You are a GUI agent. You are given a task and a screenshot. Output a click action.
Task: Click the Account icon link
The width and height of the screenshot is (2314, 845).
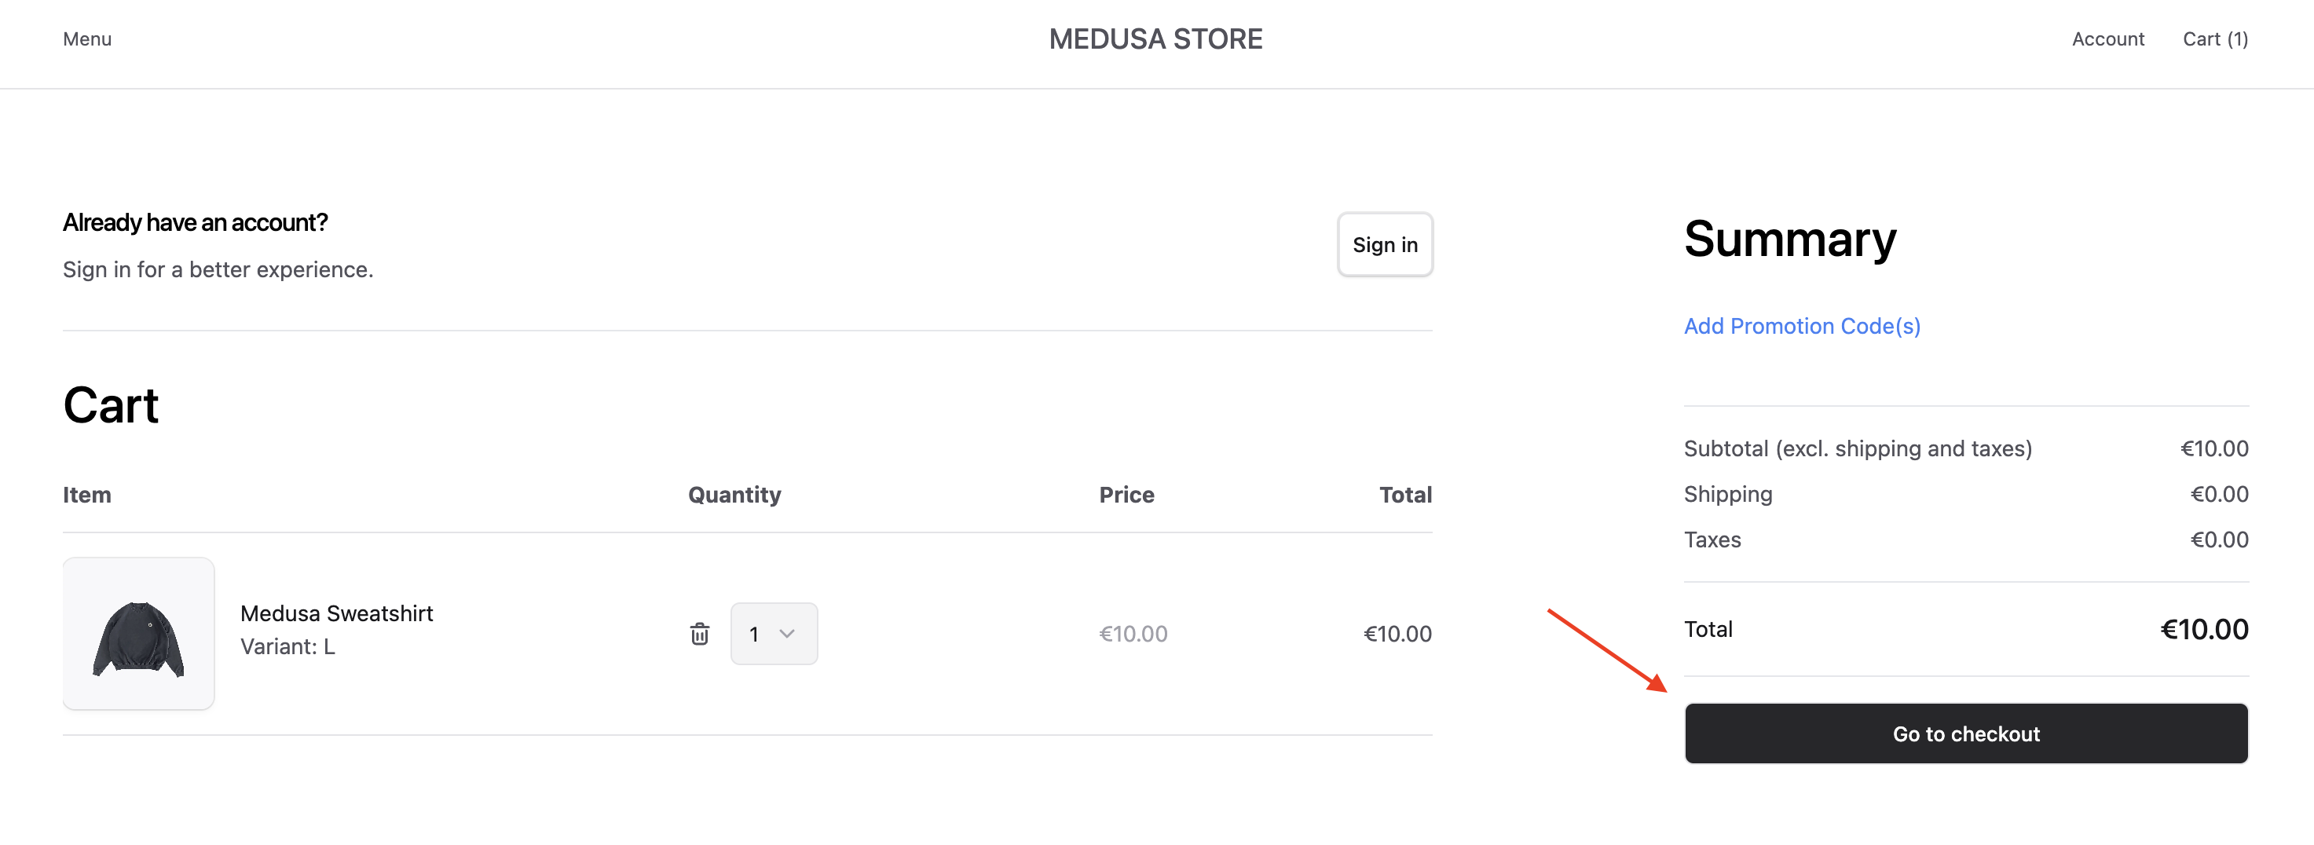pyautogui.click(x=2108, y=38)
